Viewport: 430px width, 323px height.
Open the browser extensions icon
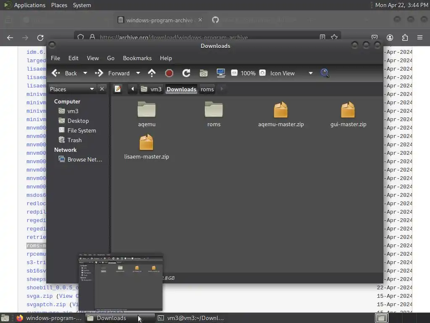[x=405, y=37]
